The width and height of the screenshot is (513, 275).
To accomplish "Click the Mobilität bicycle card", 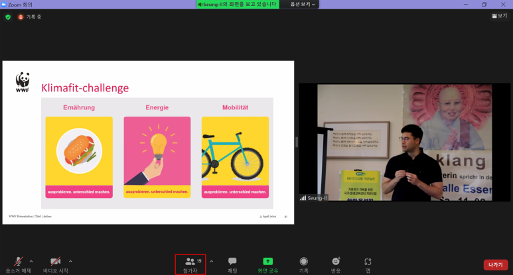I will [235, 157].
